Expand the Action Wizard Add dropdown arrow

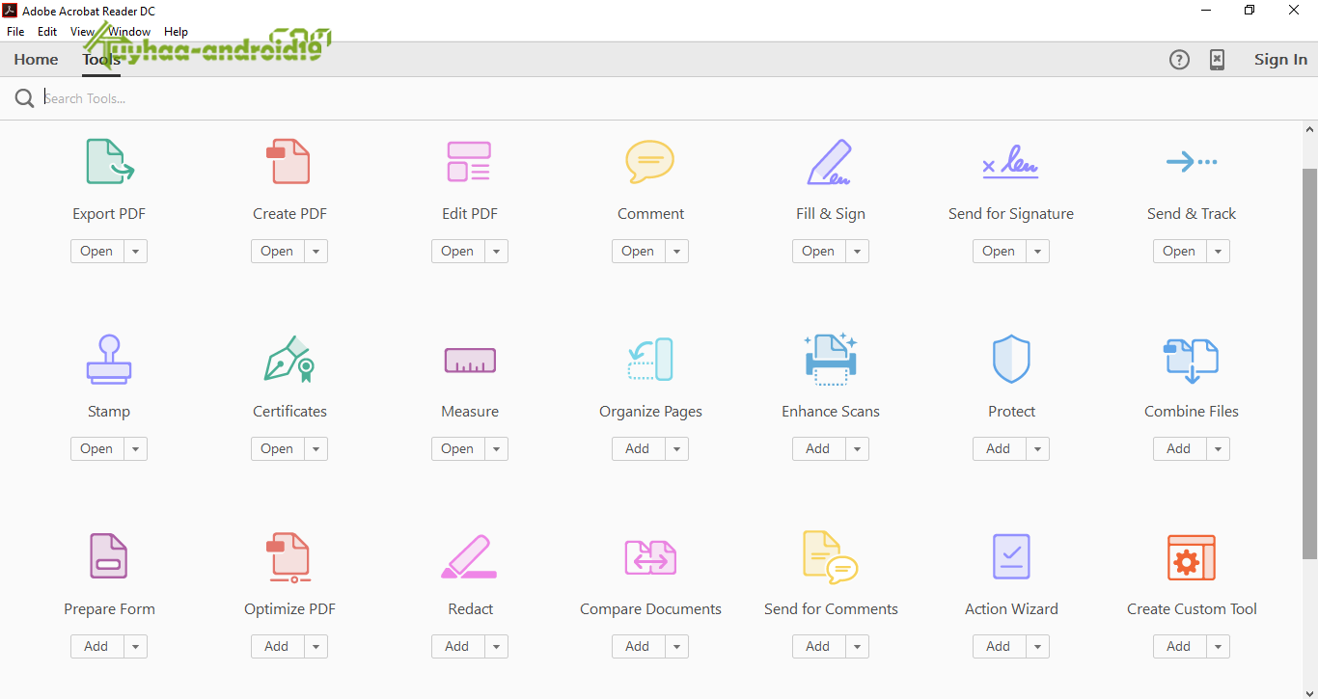[1037, 647]
